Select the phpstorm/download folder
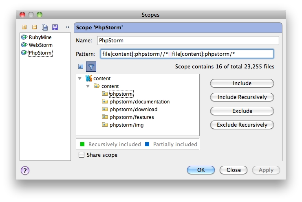This screenshot has width=302, height=202. pyautogui.click(x=133, y=109)
